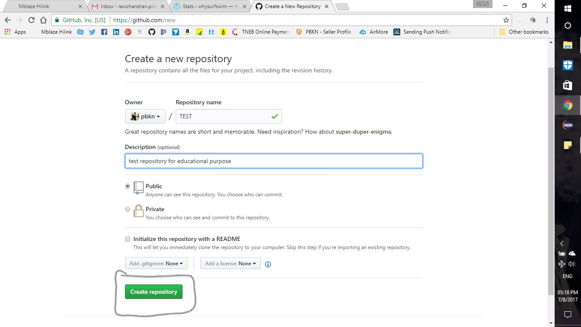Viewport: 581px width, 327px height.
Task: Open the Add a license dropdown
Action: [230, 264]
